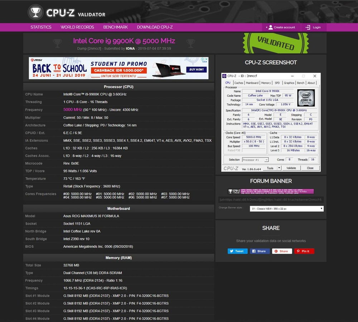Select the forum banner BBCode text field
Screen dimensions: 358x322
(271, 200)
